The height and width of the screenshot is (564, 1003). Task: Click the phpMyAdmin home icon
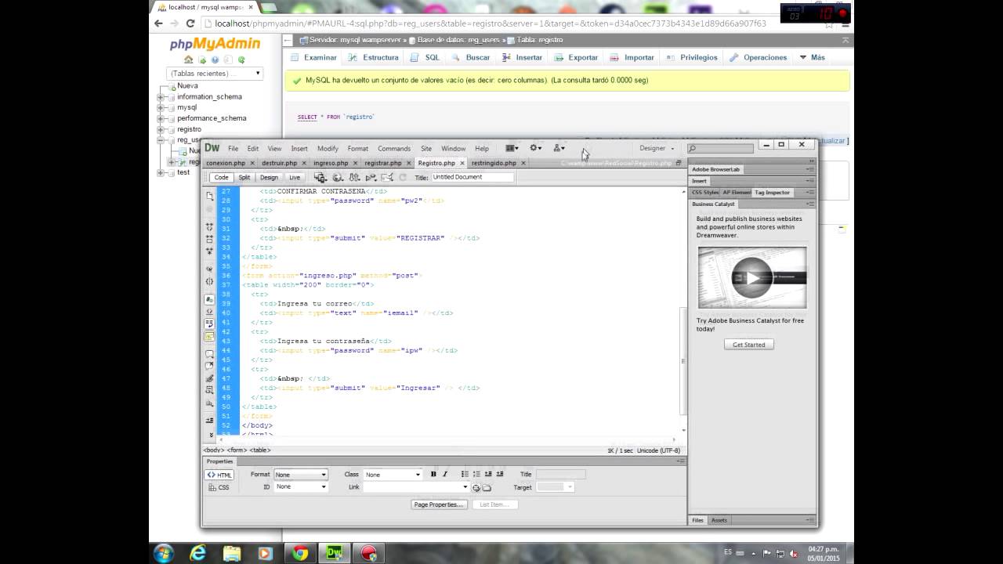[188, 60]
